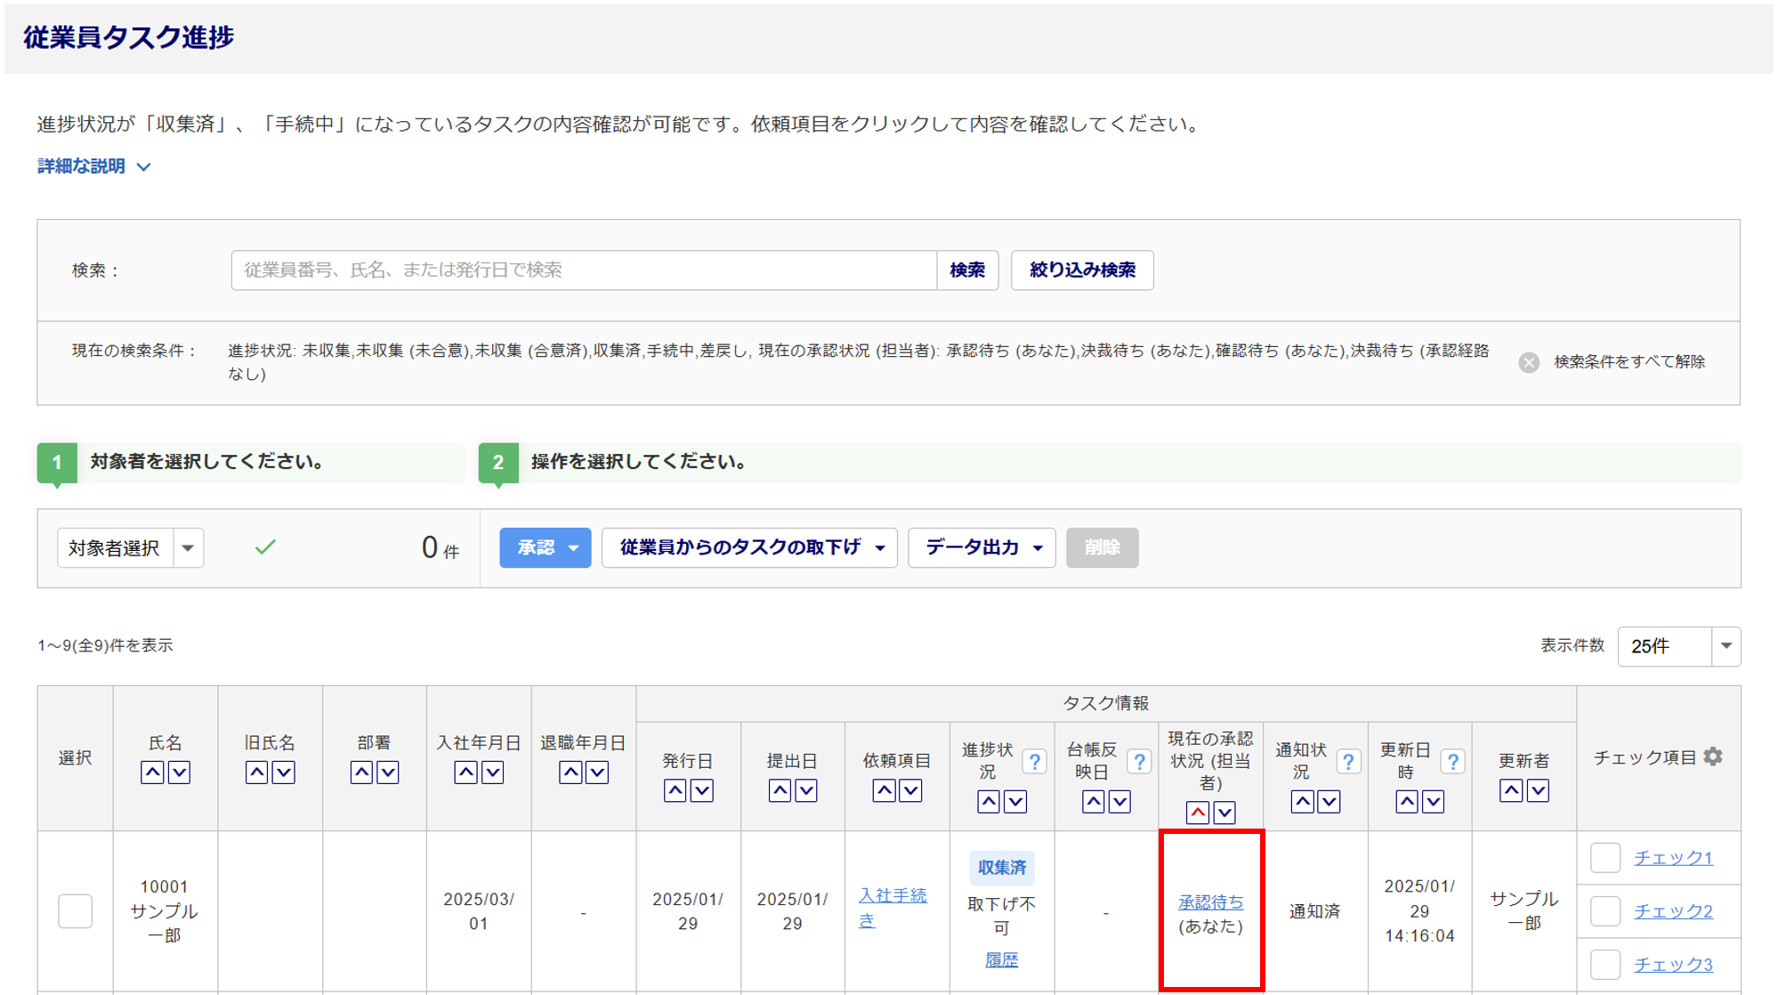Sort 進捗状況 column ascending
The image size is (1778, 995).
pyautogui.click(x=989, y=802)
